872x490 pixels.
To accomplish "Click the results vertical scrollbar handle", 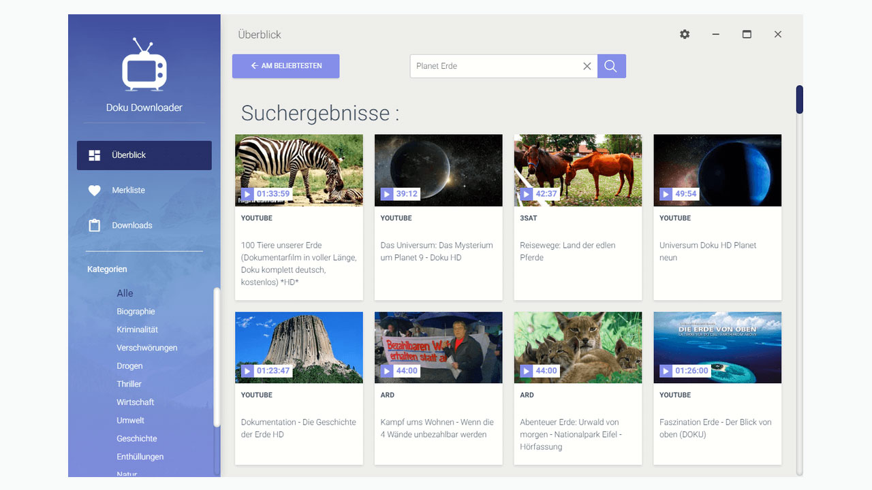I will (x=800, y=99).
